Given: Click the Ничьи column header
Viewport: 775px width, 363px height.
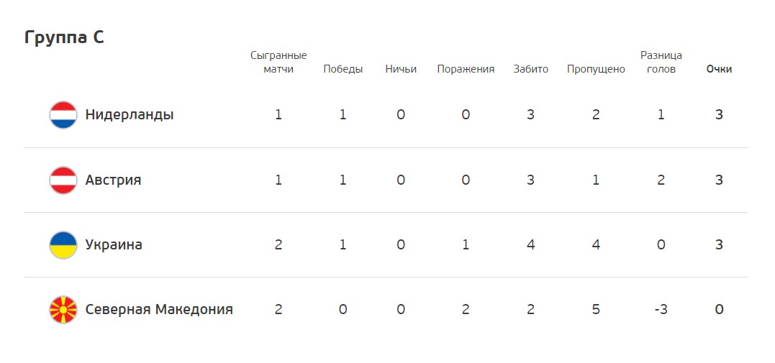Looking at the screenshot, I should pos(401,69).
